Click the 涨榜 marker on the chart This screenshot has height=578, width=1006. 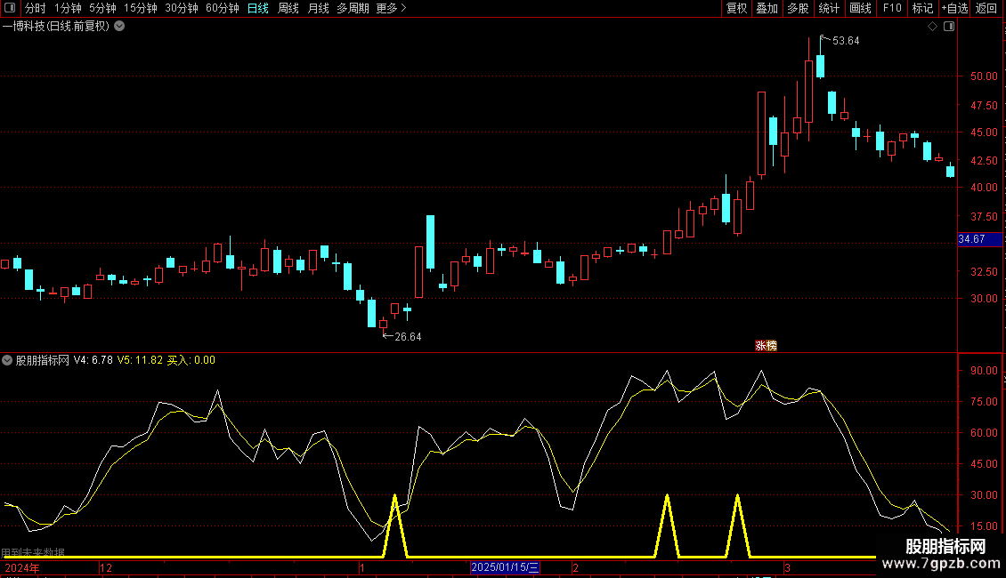coord(766,345)
